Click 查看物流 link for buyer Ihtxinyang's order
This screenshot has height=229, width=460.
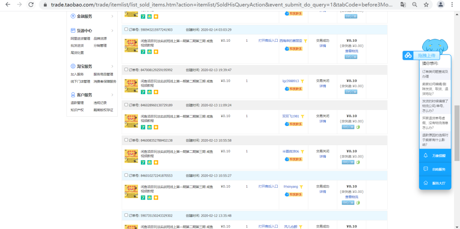[351, 197]
